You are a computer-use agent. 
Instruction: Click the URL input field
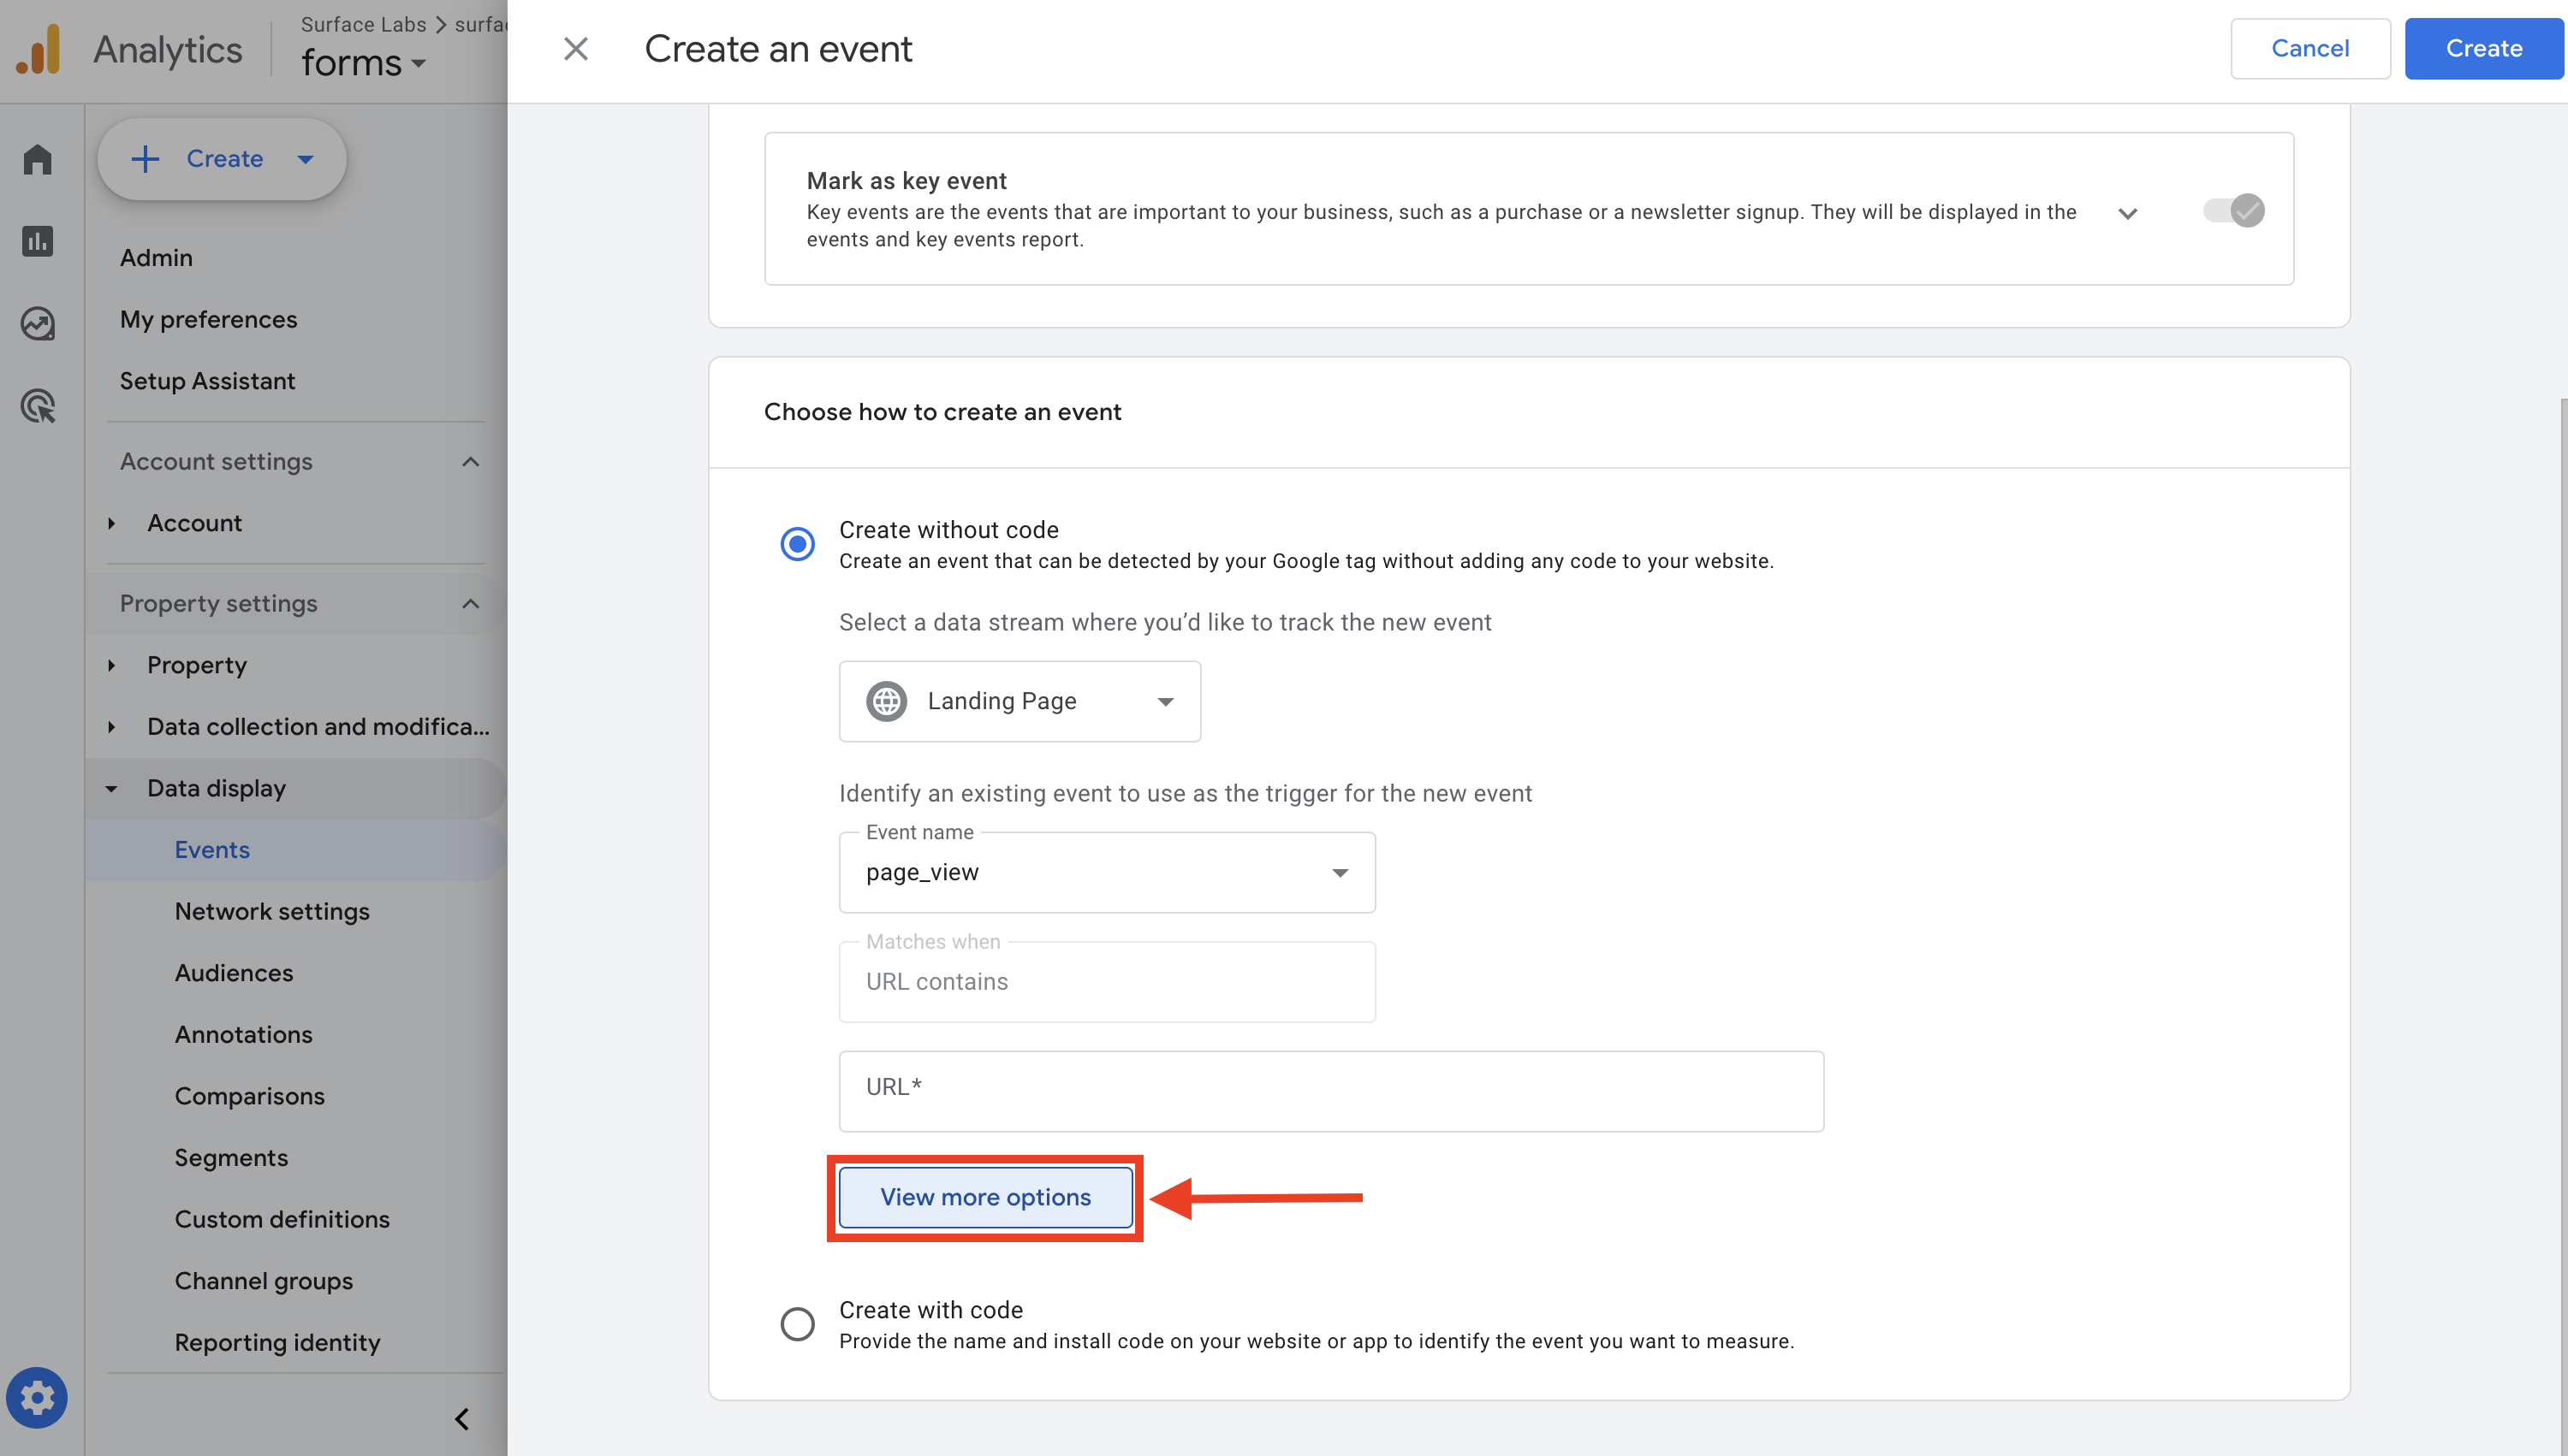(1330, 1090)
